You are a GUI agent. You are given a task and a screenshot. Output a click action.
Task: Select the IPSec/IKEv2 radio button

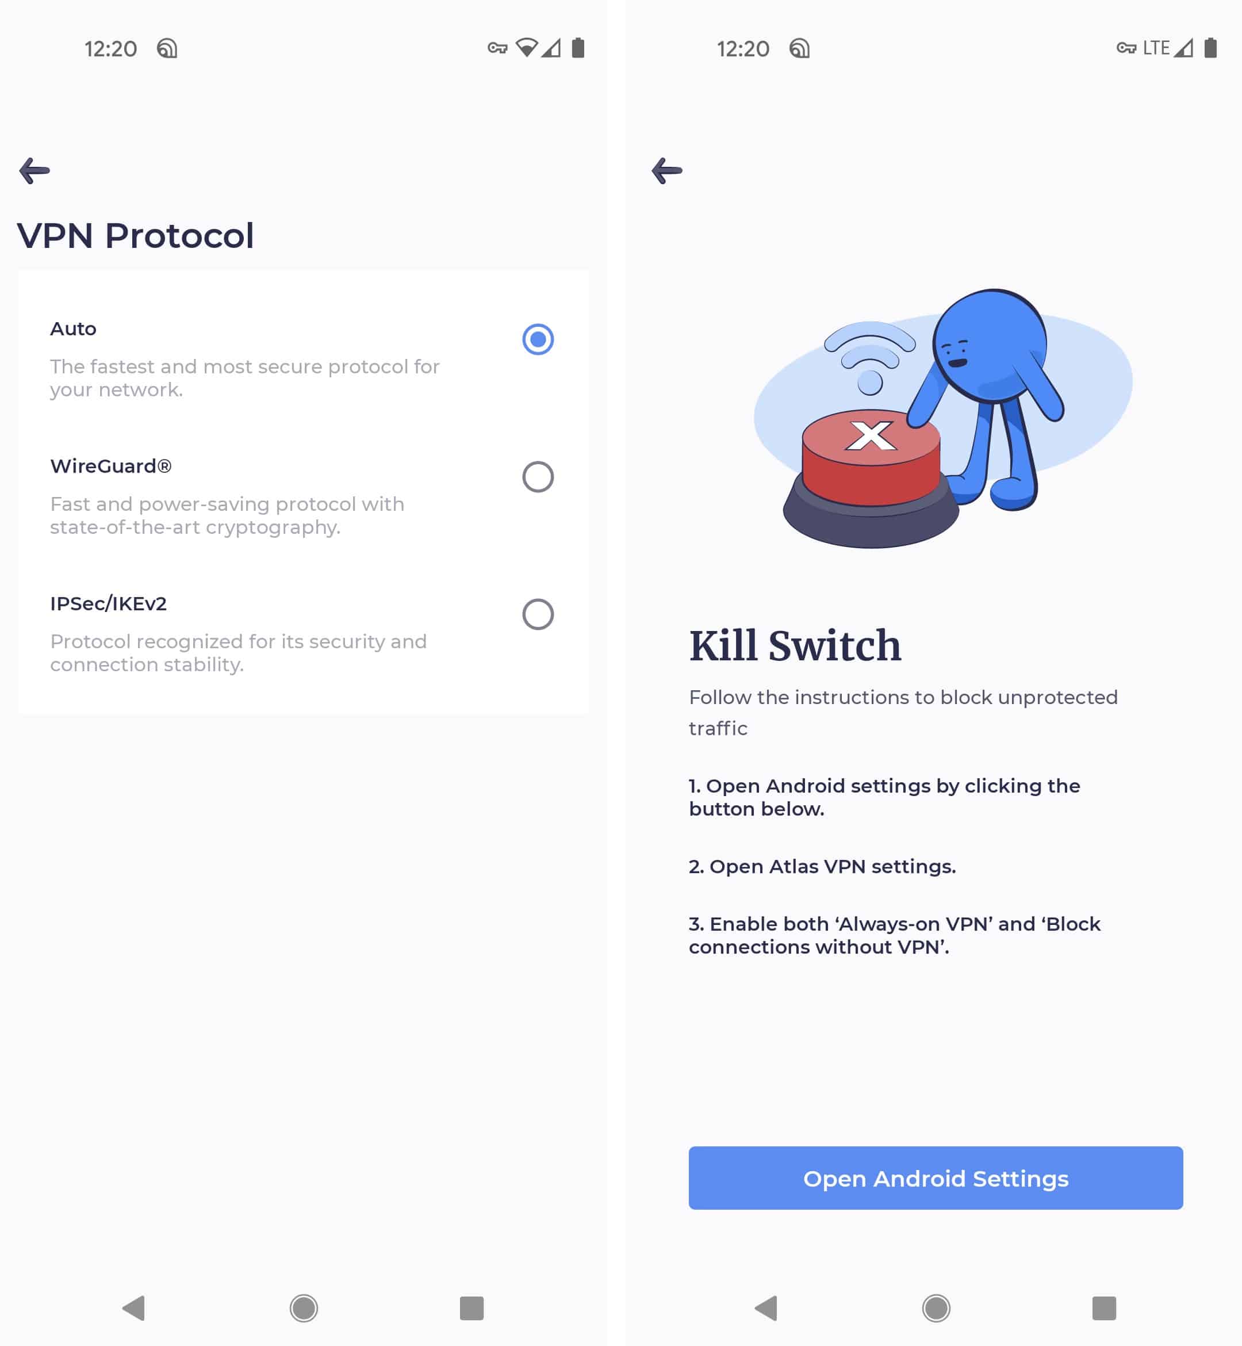tap(538, 614)
